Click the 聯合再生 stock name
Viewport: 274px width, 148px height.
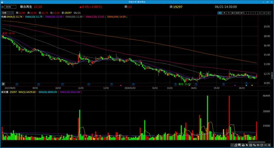coord(26,7)
